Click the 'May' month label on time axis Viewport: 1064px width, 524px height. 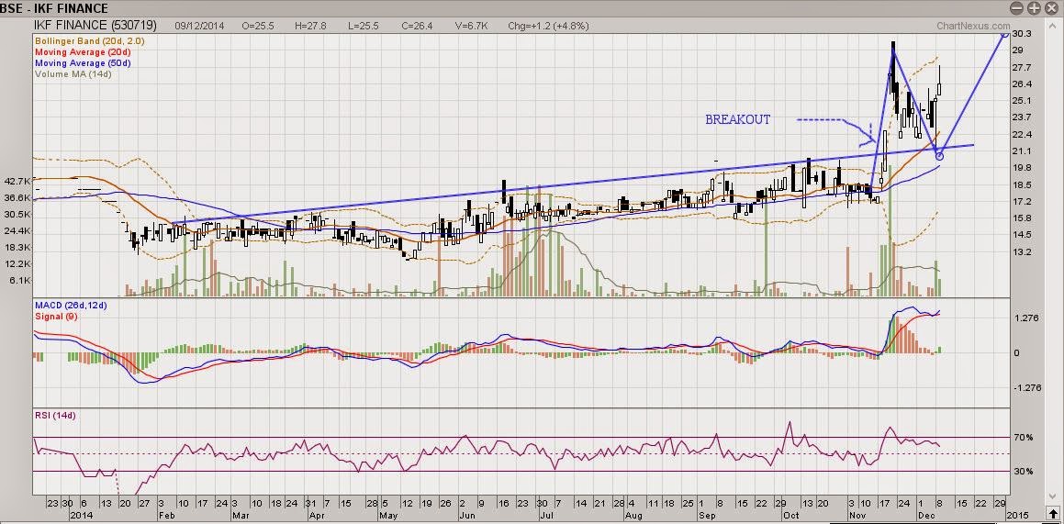(389, 515)
